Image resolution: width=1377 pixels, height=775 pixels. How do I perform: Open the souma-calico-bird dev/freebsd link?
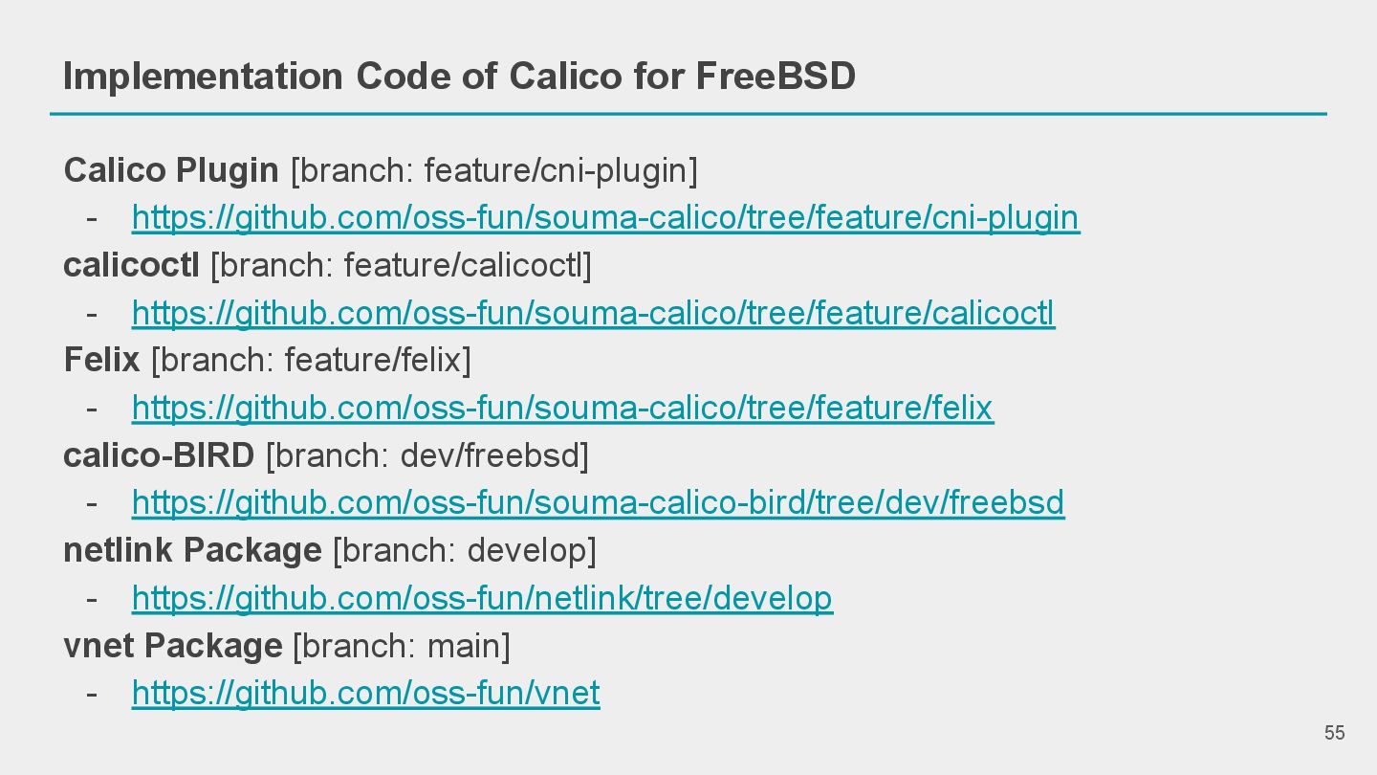tap(598, 503)
